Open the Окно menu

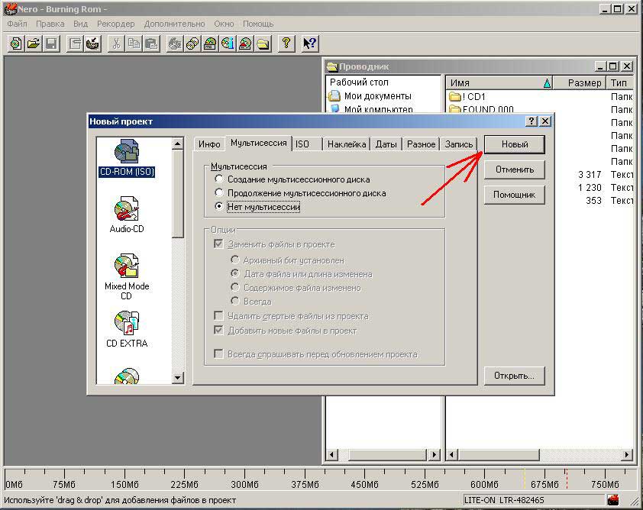coord(224,24)
